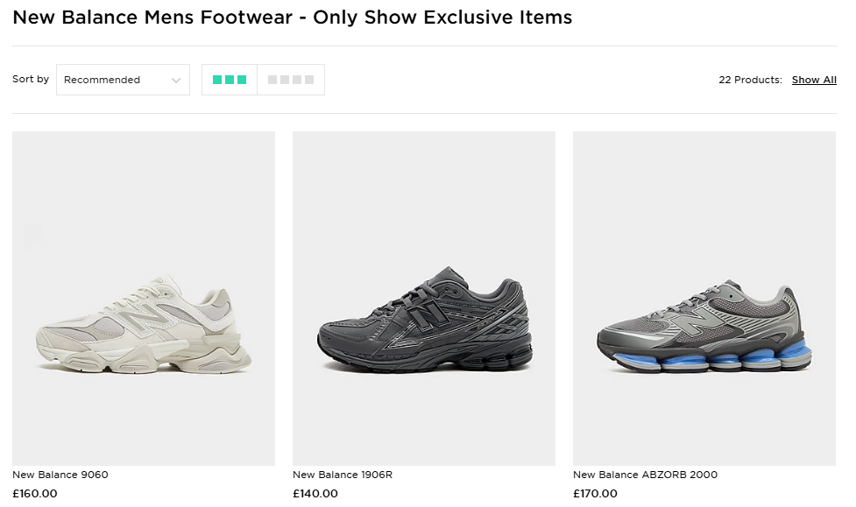
Task: Click the faint tag badge on 9060 card
Action: [32, 236]
